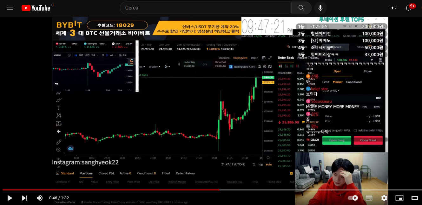Open chart settings cog beside camera
The image size is (422, 205).
[x=265, y=67]
